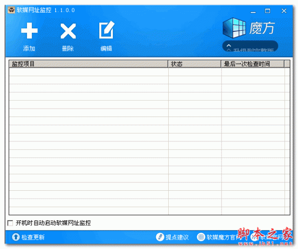Image resolution: width=298 pixels, height=249 pixels.
Task: Expand the 升级到完整版 upgrade banner
Action: [x=250, y=46]
